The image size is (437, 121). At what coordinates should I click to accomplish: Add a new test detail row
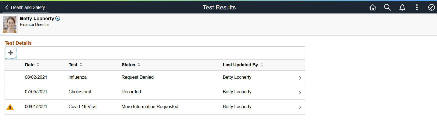(x=11, y=53)
